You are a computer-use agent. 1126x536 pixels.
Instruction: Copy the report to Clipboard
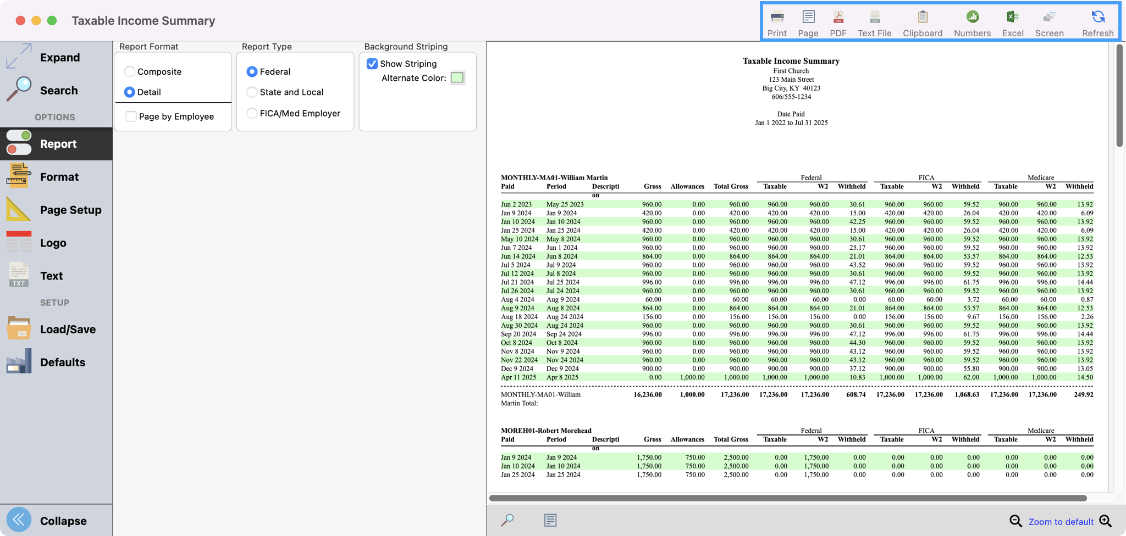tap(922, 21)
